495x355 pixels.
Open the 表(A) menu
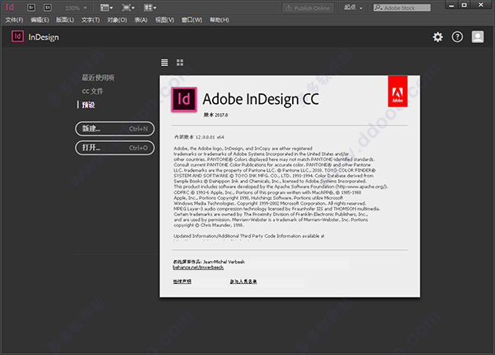[x=141, y=20]
